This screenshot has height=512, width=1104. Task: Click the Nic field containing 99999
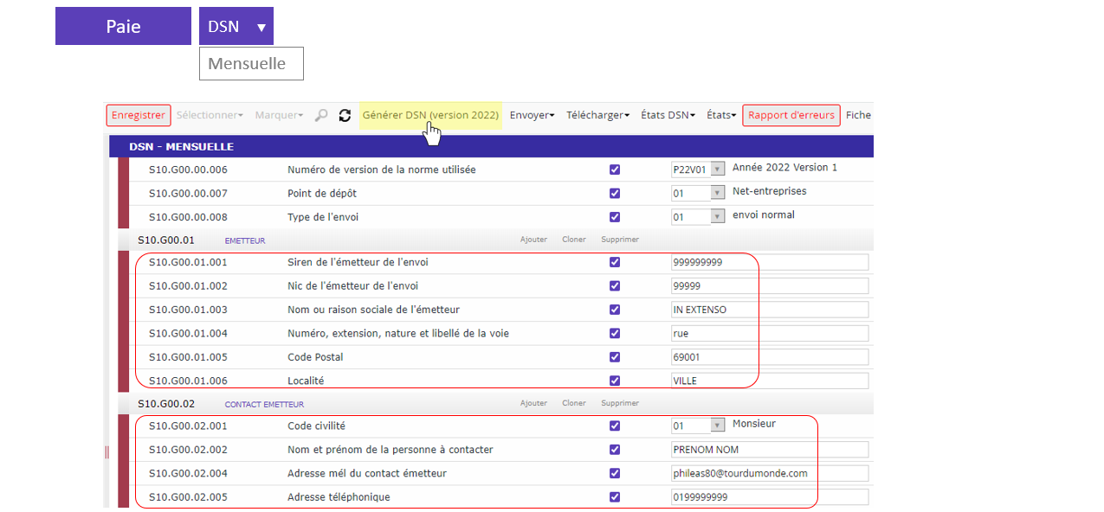[x=770, y=285]
